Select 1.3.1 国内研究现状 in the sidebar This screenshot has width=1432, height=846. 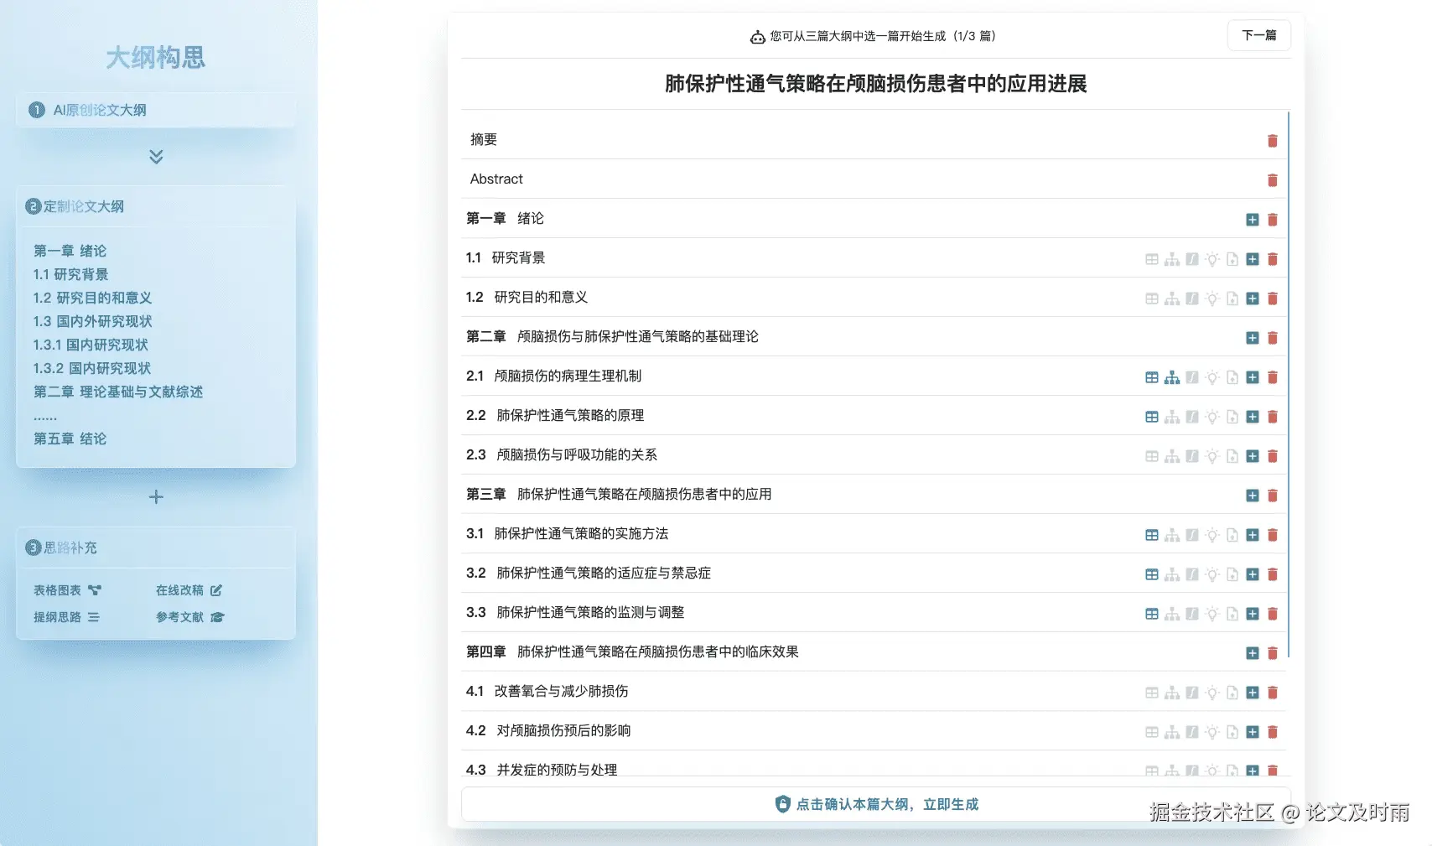point(91,345)
